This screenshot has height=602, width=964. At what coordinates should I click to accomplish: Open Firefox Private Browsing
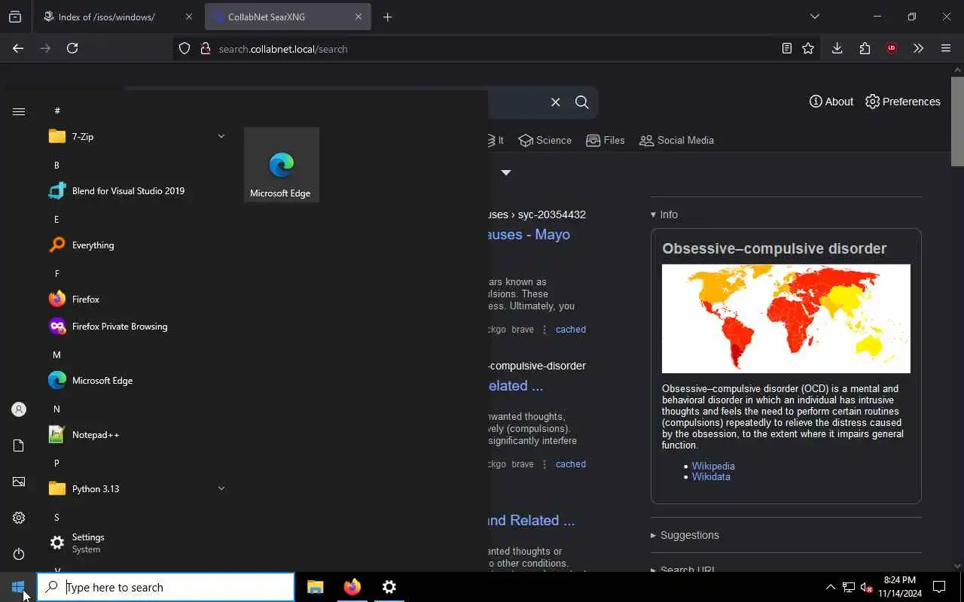click(137, 326)
